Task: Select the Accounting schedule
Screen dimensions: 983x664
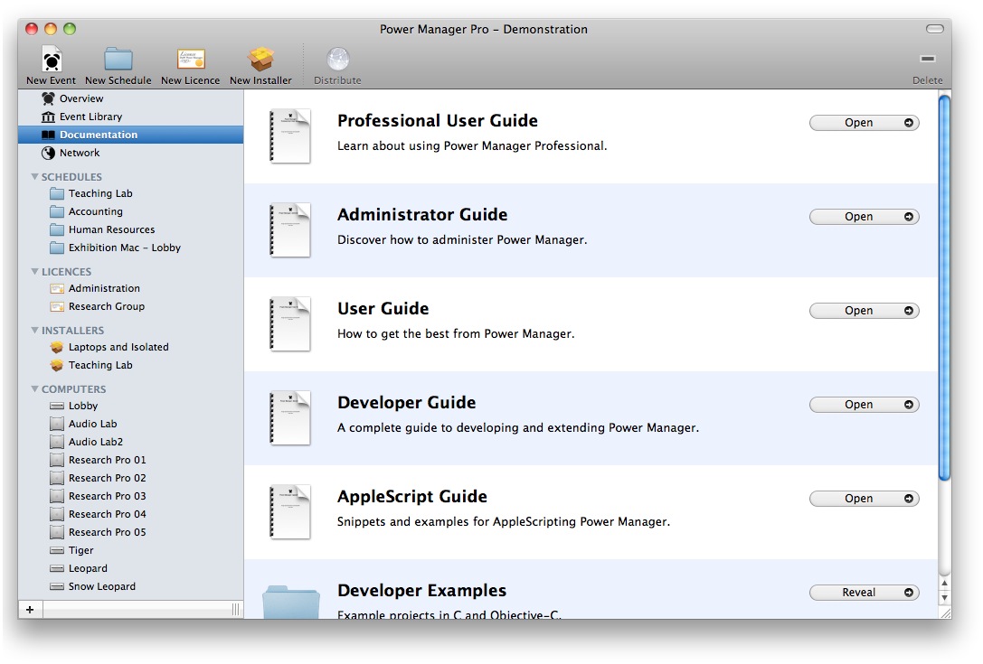Action: 130,211
